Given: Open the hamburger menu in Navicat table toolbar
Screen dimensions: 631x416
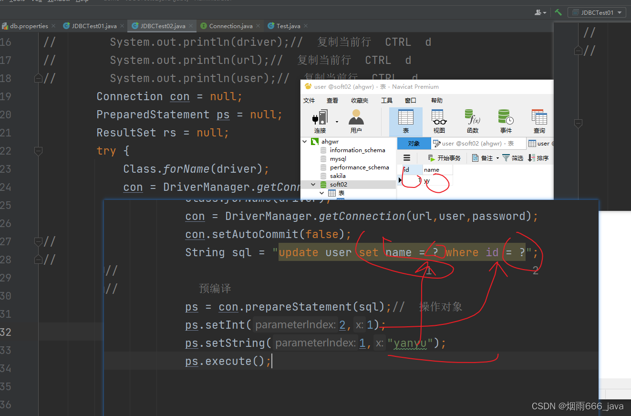Looking at the screenshot, I should coord(407,158).
